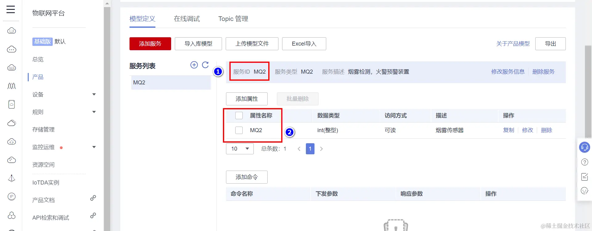Switch to the 模型定义 tab
The height and width of the screenshot is (231, 592).
click(x=142, y=19)
